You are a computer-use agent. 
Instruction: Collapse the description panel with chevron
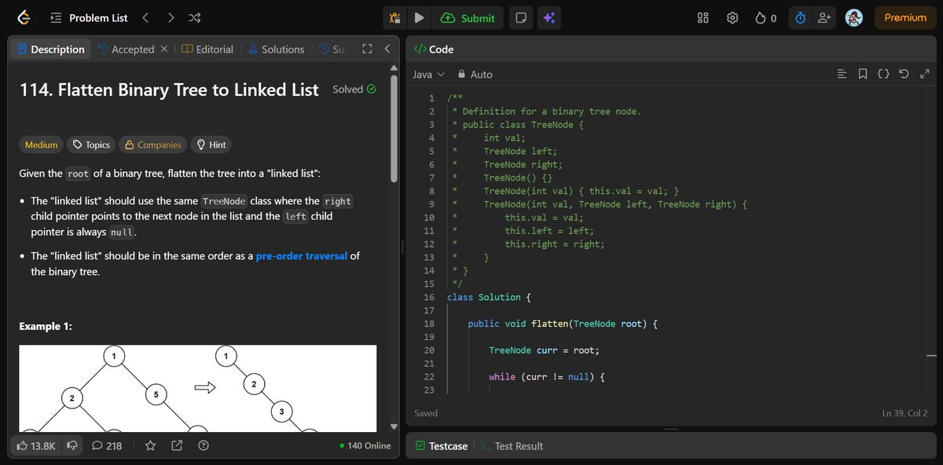coord(387,49)
